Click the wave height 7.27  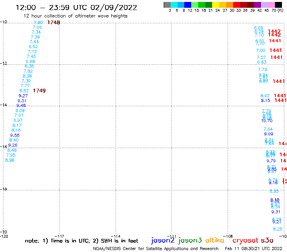click(261, 57)
